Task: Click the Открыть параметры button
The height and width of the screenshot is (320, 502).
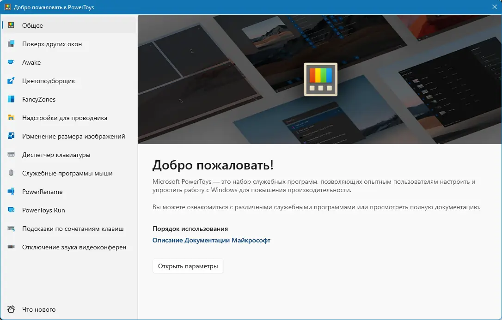Action: point(188,266)
